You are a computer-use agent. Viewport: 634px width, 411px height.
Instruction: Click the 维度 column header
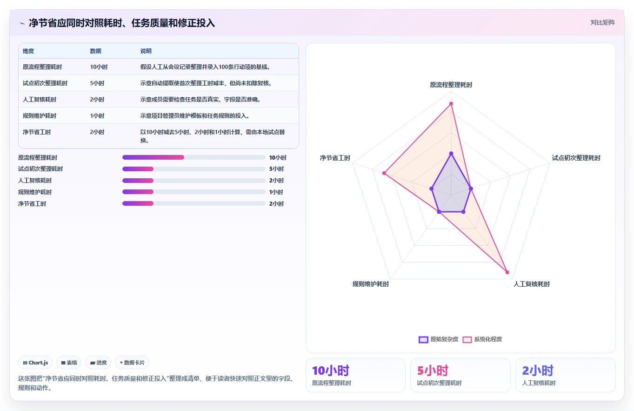click(x=28, y=51)
